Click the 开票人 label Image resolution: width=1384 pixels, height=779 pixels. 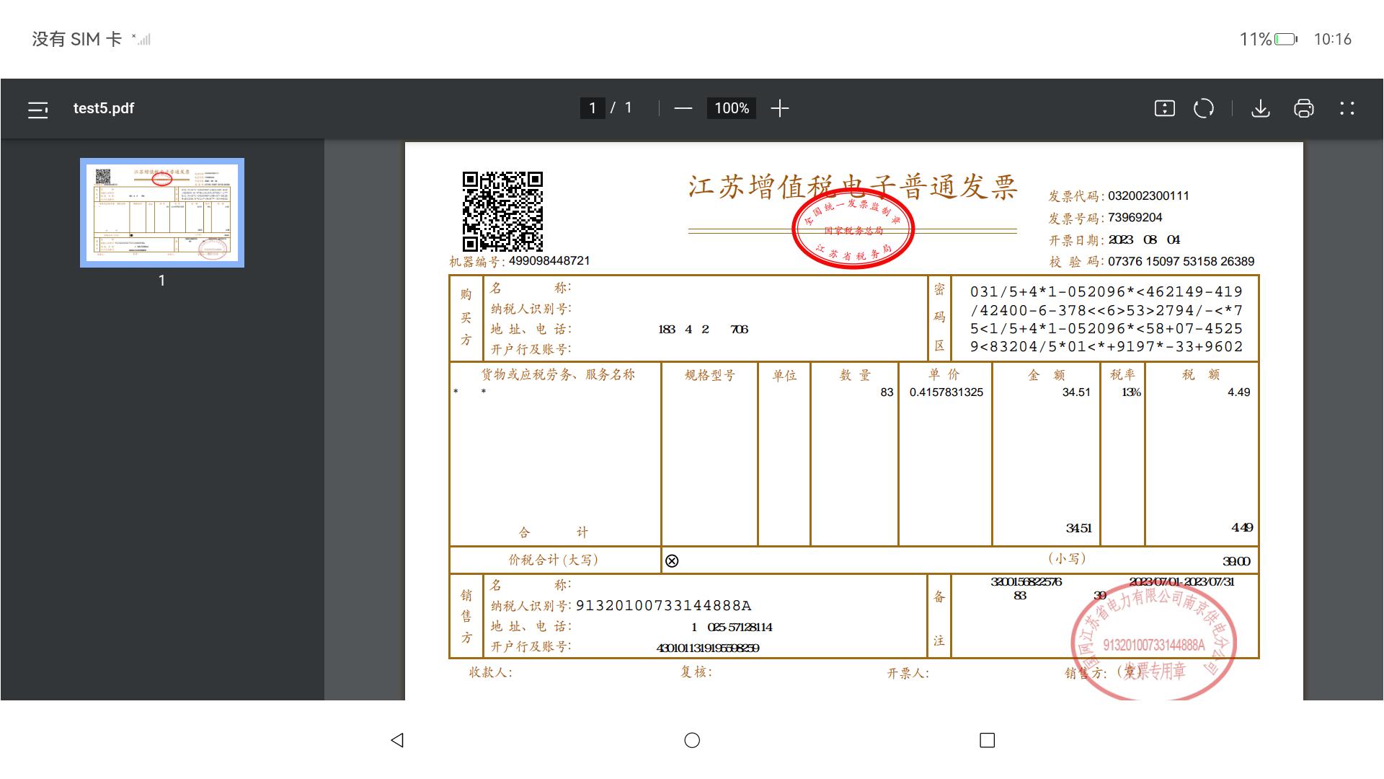pos(908,673)
